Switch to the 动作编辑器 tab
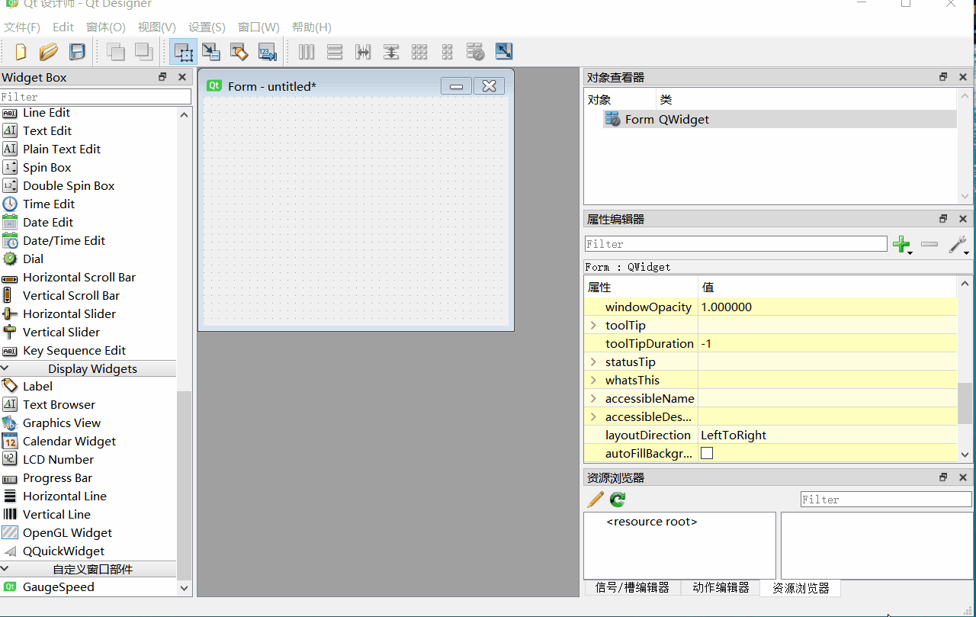This screenshot has height=617, width=976. click(x=719, y=587)
